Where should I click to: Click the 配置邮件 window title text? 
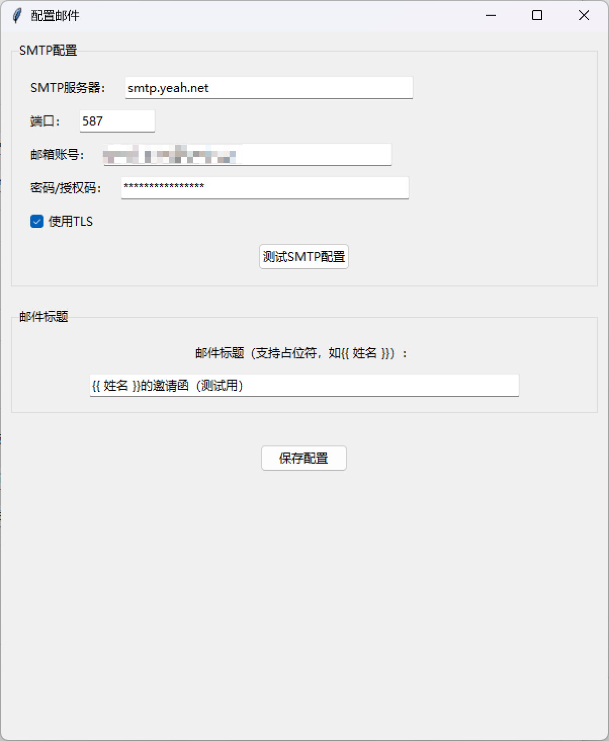[x=55, y=16]
